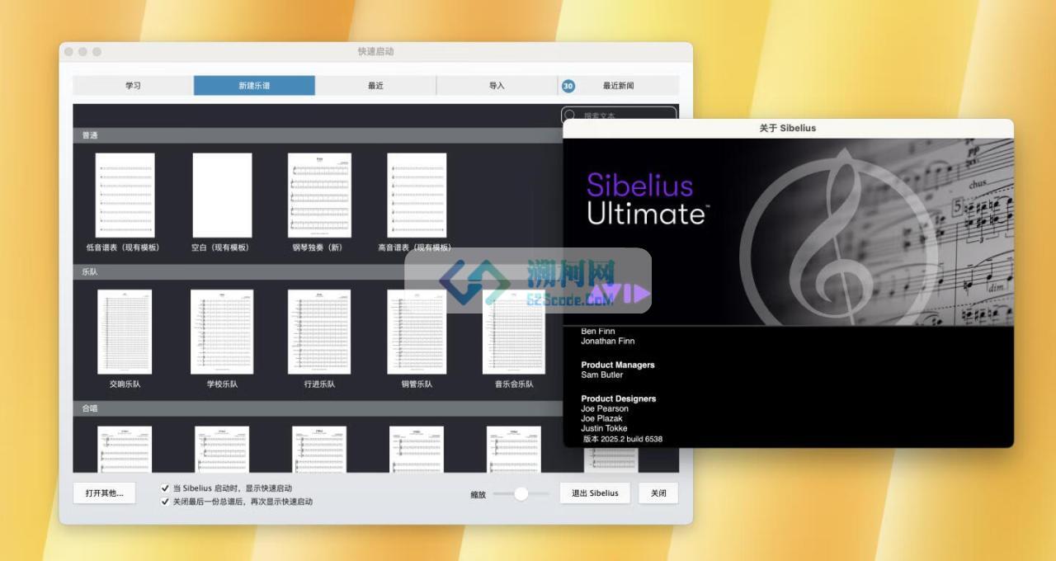Select the 新建乐谱 tab
This screenshot has height=561, width=1056.
(x=254, y=86)
